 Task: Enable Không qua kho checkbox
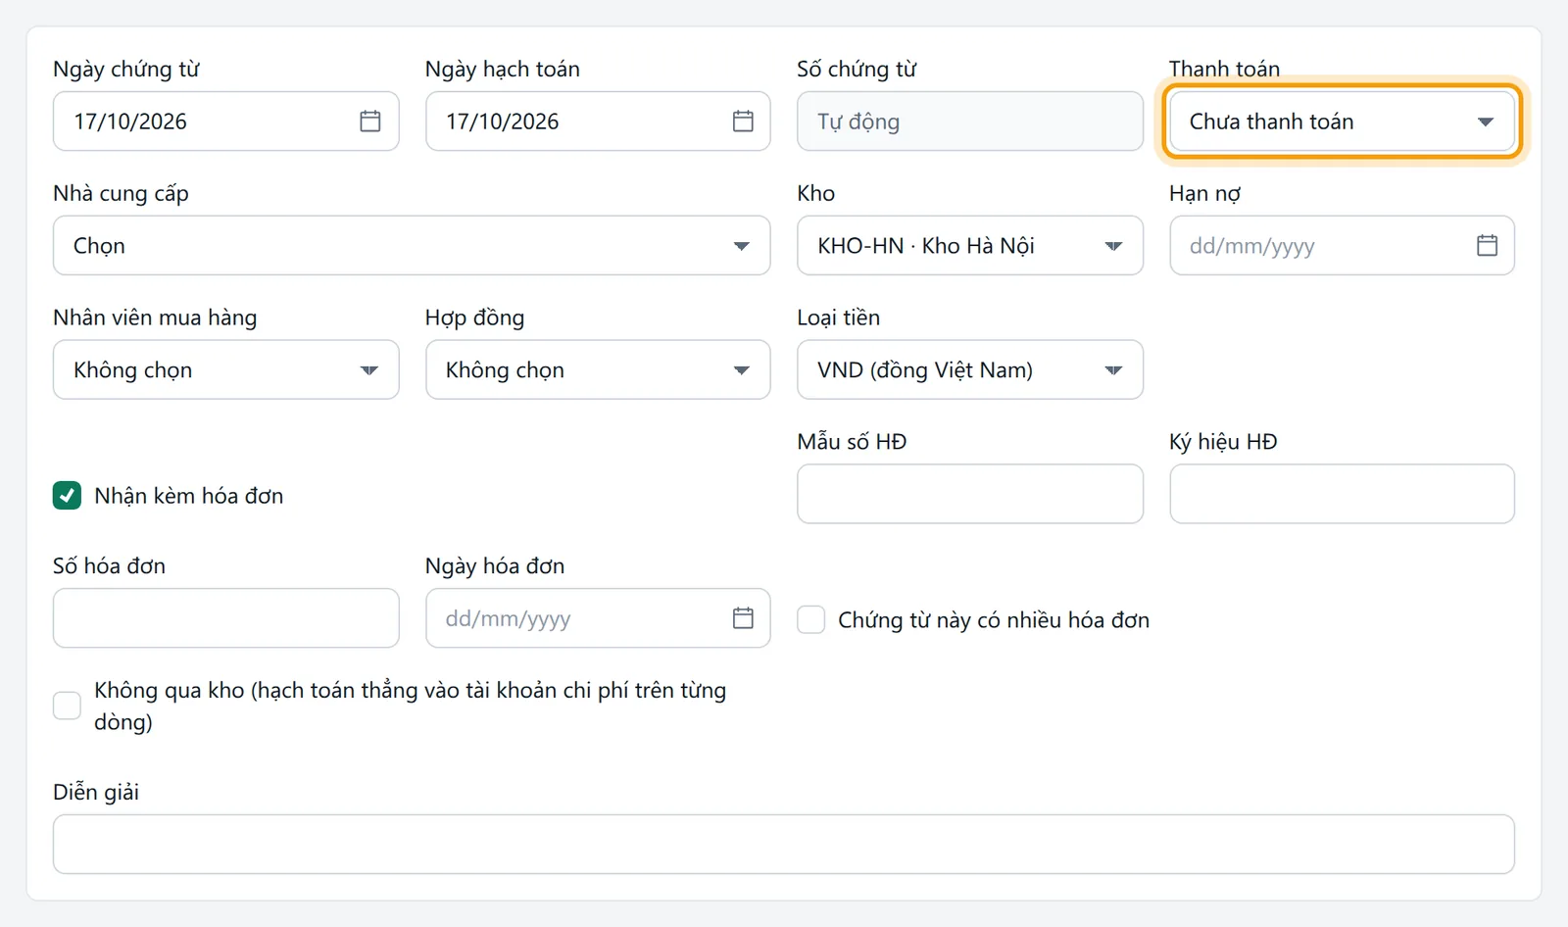67,706
